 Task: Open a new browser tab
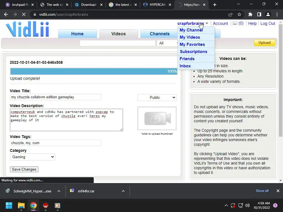[x=214, y=5]
